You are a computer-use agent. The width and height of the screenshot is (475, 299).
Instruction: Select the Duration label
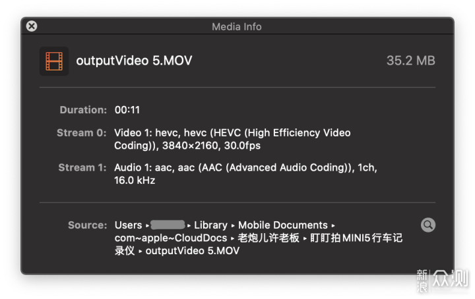pyautogui.click(x=83, y=110)
